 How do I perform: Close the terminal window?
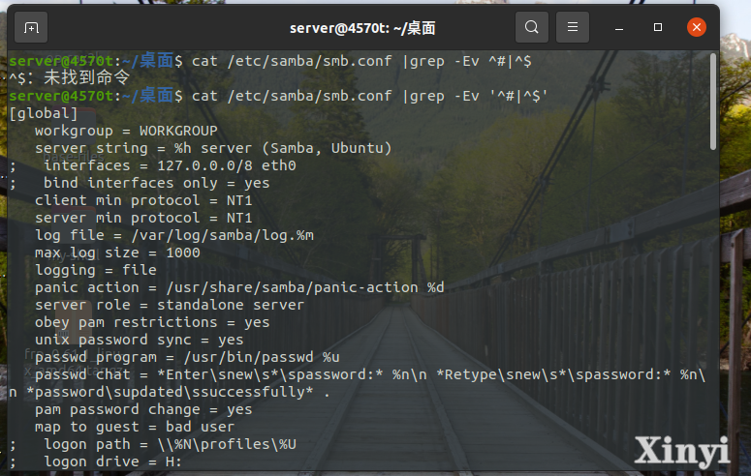pyautogui.click(x=697, y=27)
